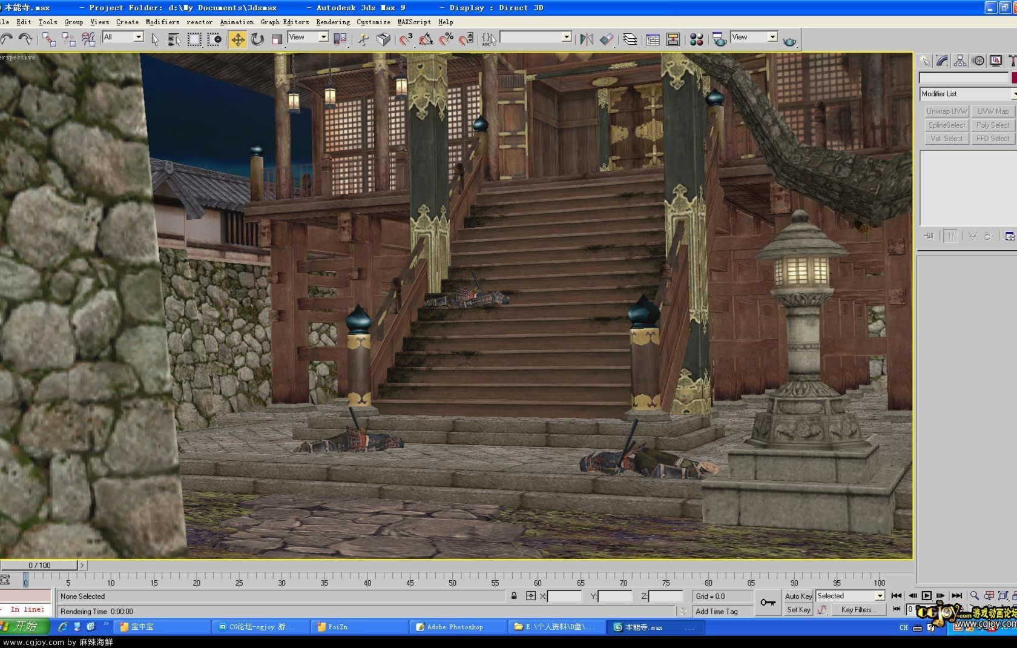Click the UVW Map modifier button

coord(993,111)
